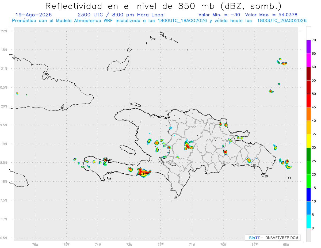321x248 pixels.
Task: Click longitude label '74W'
Action: click(98, 244)
